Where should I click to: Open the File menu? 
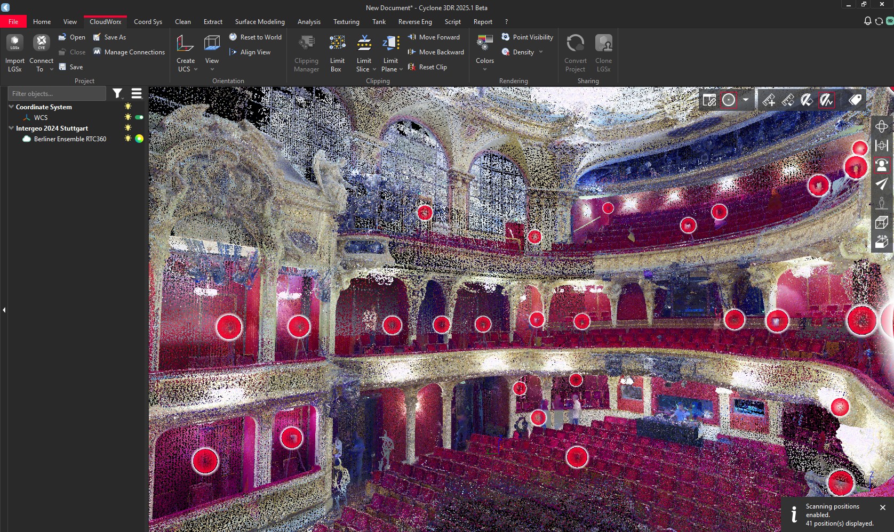click(x=13, y=22)
